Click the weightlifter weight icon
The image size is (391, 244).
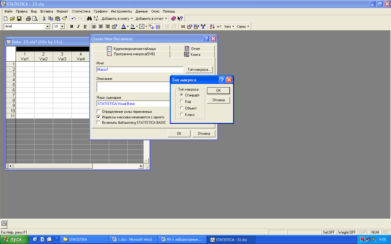203,27
